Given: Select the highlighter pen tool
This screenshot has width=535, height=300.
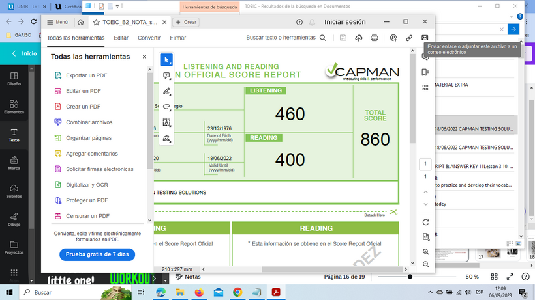Looking at the screenshot, I should pyautogui.click(x=166, y=91).
